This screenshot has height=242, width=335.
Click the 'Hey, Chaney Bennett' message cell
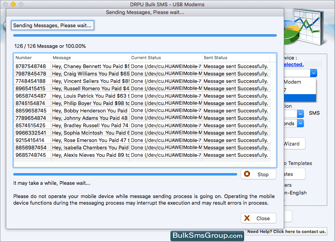[90, 66]
